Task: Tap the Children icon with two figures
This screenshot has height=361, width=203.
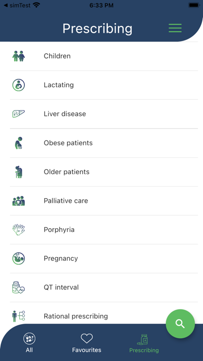Action: coord(19,56)
